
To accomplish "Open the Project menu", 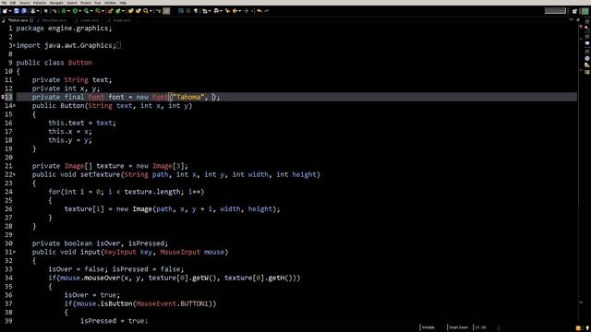I will pos(86,3).
